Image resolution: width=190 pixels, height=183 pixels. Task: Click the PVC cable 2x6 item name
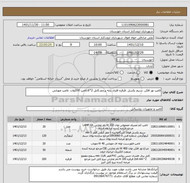[115, 159]
